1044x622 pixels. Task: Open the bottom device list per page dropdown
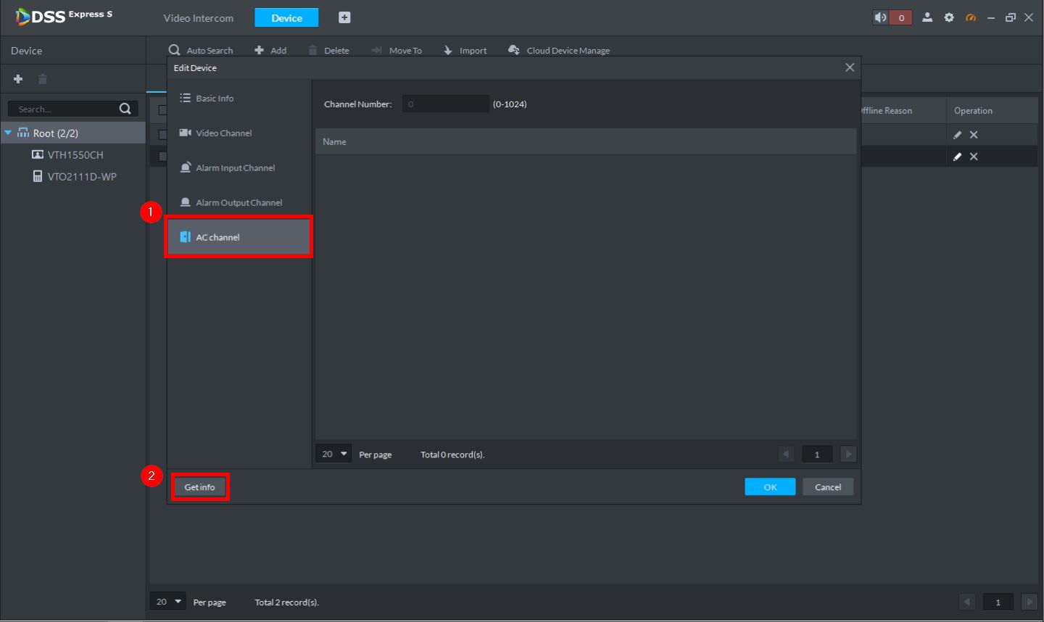[x=168, y=602]
